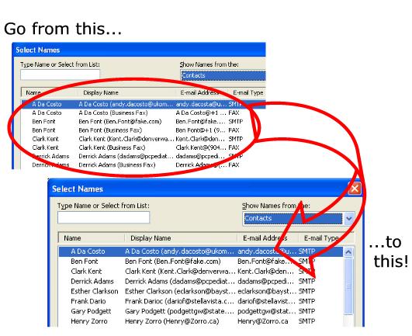Screen dimensions: 412x336
Task: Open Contacts dropdown arrow in lower dialog
Action: tap(348, 219)
